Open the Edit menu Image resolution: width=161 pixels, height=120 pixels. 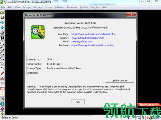tap(10, 7)
